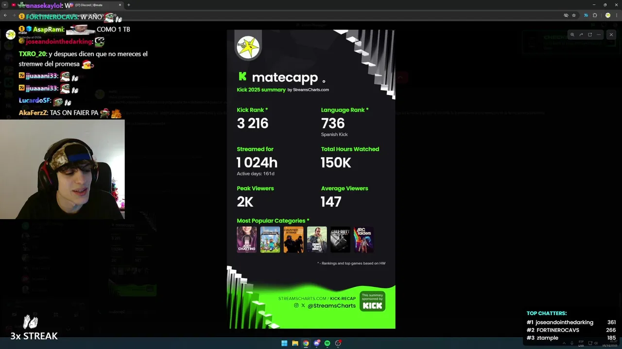Viewport: 622px width, 349px height.
Task: Open Spotify from the taskbar
Action: 327,343
